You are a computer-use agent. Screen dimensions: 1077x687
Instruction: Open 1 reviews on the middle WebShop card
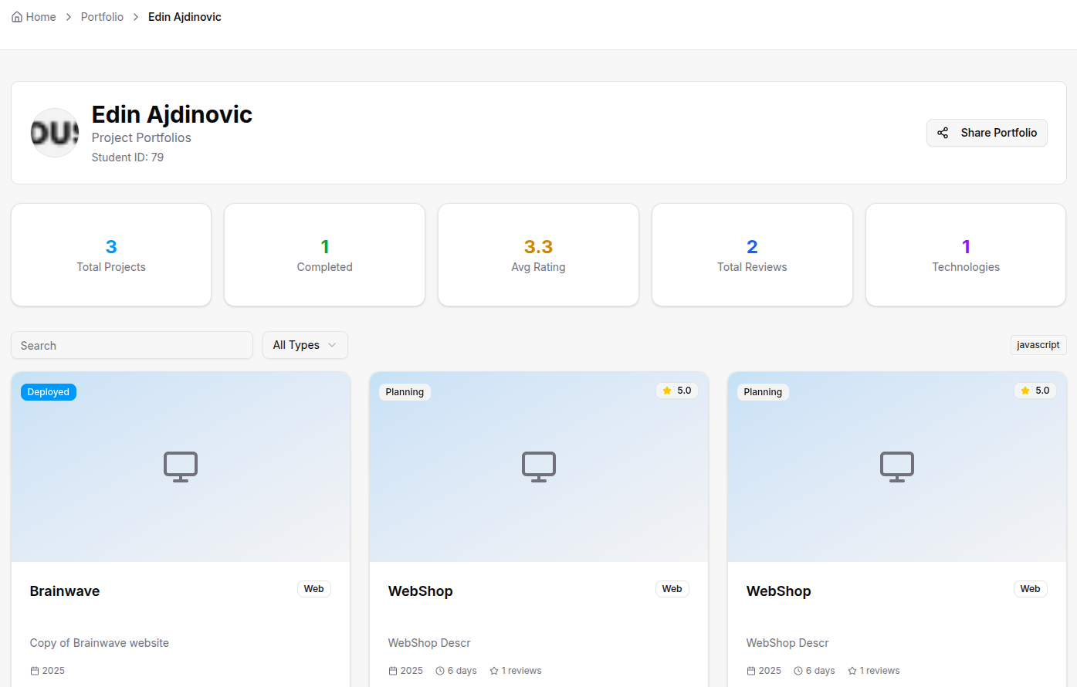click(521, 670)
